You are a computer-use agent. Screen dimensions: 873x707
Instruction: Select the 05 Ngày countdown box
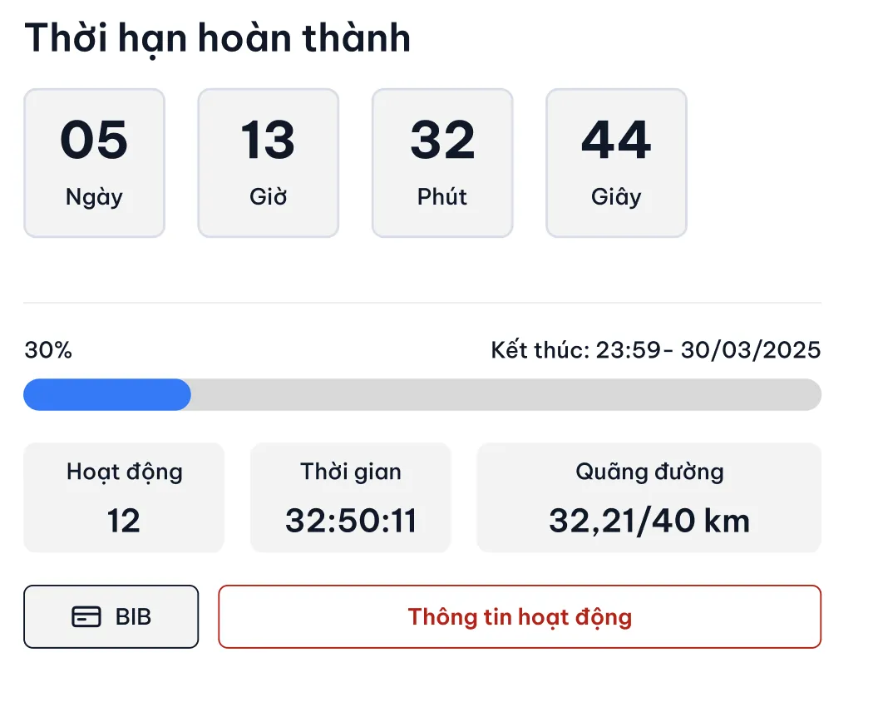[94, 163]
